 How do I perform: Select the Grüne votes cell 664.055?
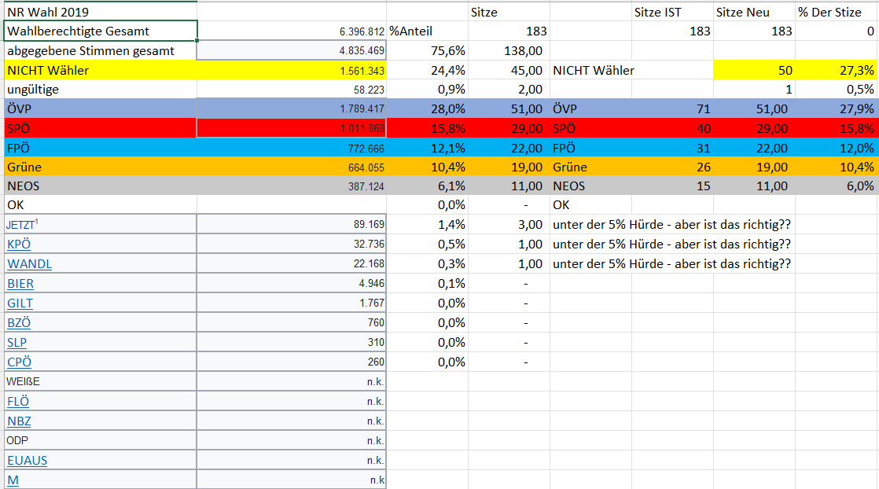click(x=292, y=167)
